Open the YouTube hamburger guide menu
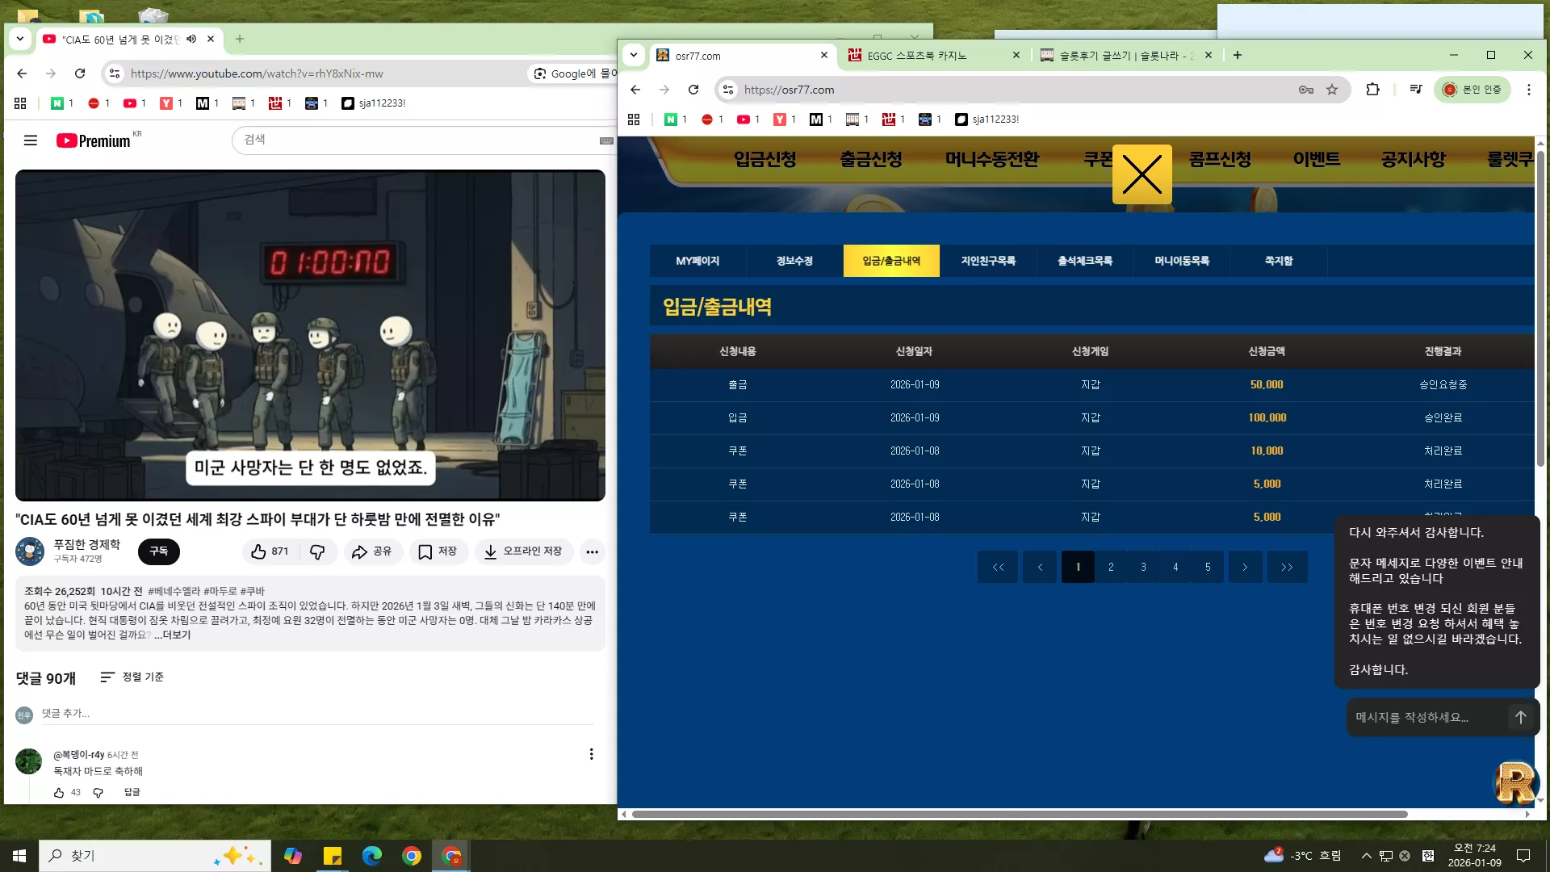The image size is (1550, 872). click(31, 140)
